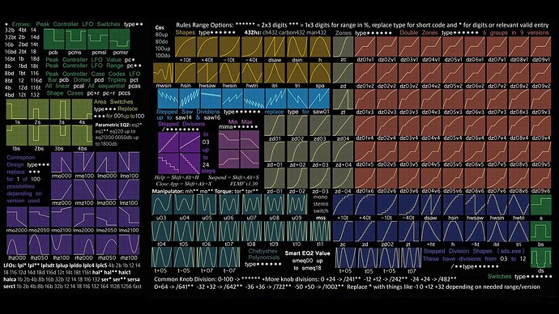
Task: Select the lhz000 purple curve tile
Action: [17, 244]
